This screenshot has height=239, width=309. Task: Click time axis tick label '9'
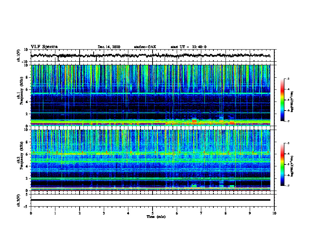pos(250,213)
